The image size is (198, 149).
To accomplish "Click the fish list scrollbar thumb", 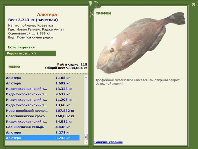I will 86,137.
